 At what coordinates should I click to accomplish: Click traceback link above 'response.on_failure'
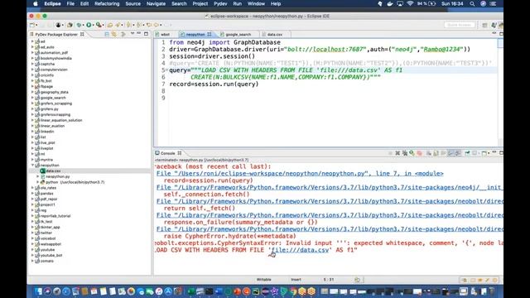[330, 215]
